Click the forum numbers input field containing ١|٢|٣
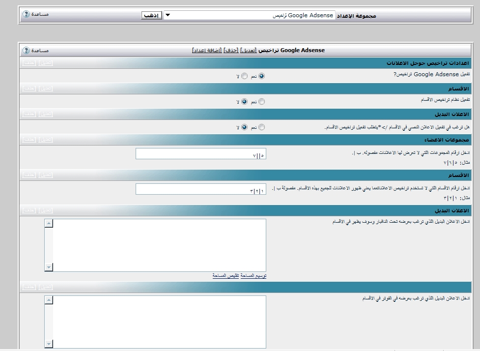480x351 pixels. (x=200, y=190)
